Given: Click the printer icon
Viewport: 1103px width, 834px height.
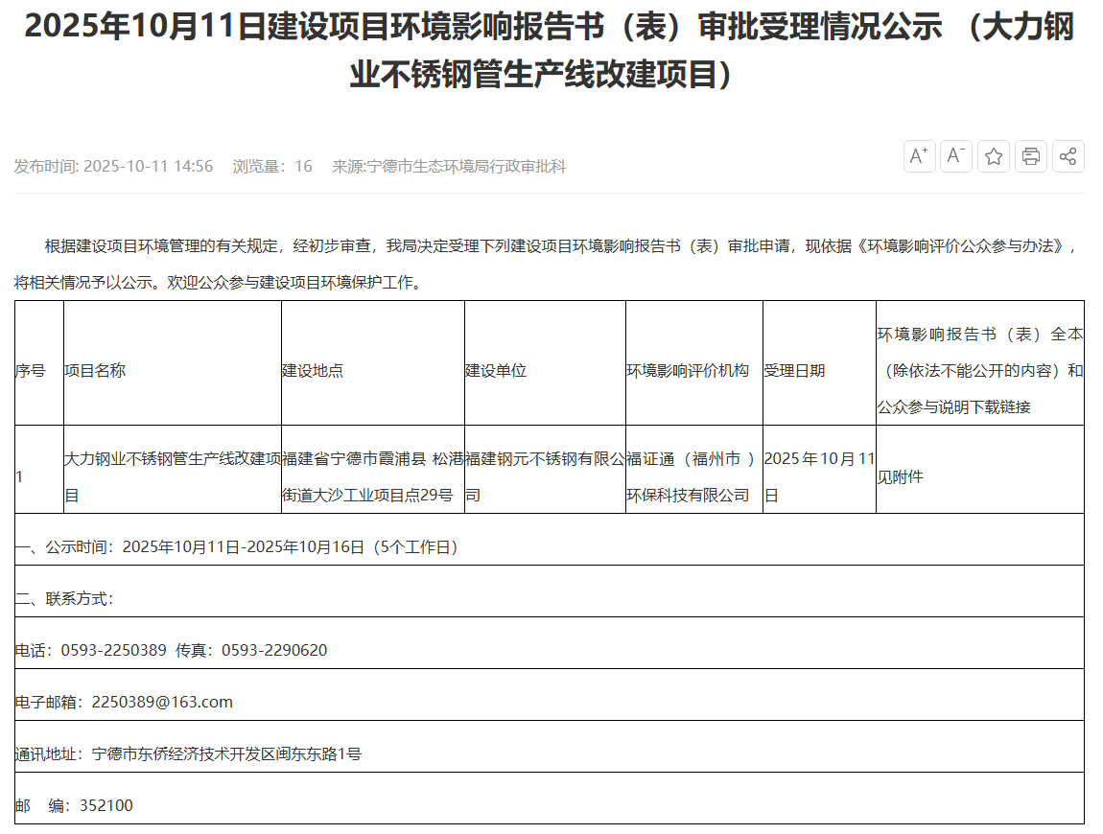Looking at the screenshot, I should (1031, 156).
